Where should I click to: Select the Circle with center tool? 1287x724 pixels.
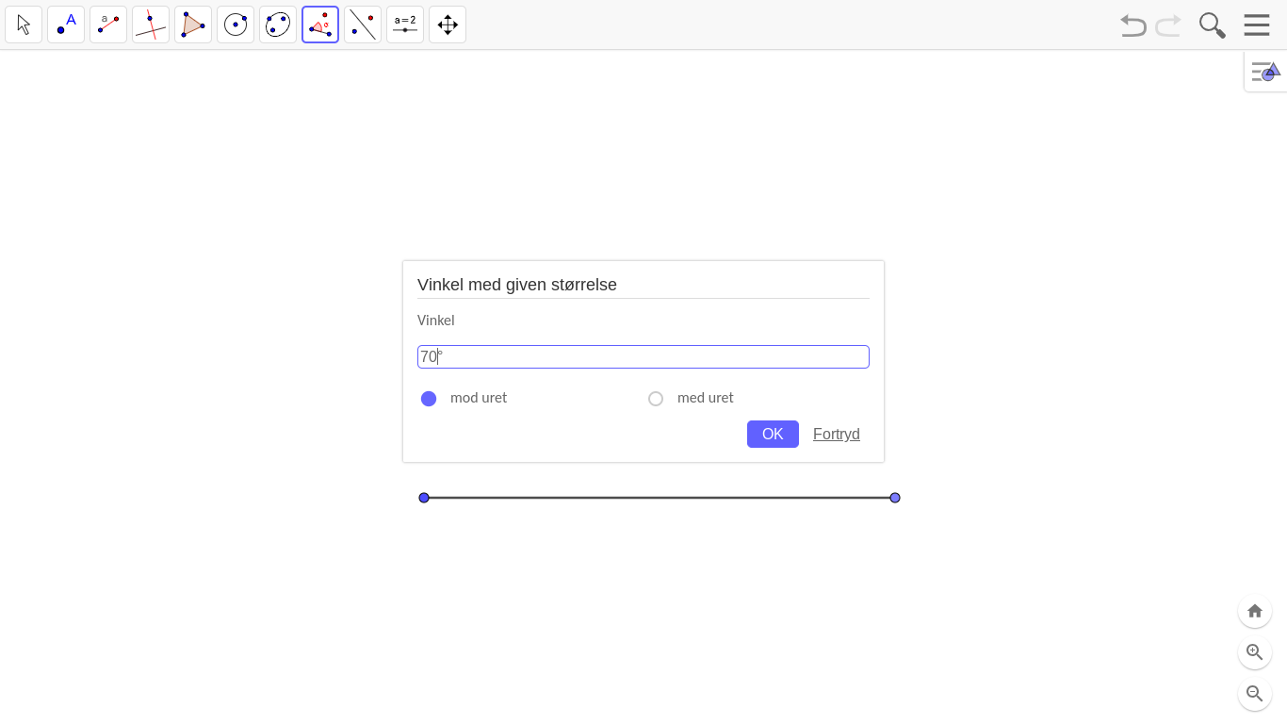coord(236,25)
